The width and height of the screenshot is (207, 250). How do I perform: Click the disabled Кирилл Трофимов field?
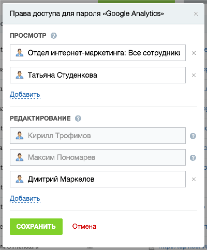click(98, 136)
